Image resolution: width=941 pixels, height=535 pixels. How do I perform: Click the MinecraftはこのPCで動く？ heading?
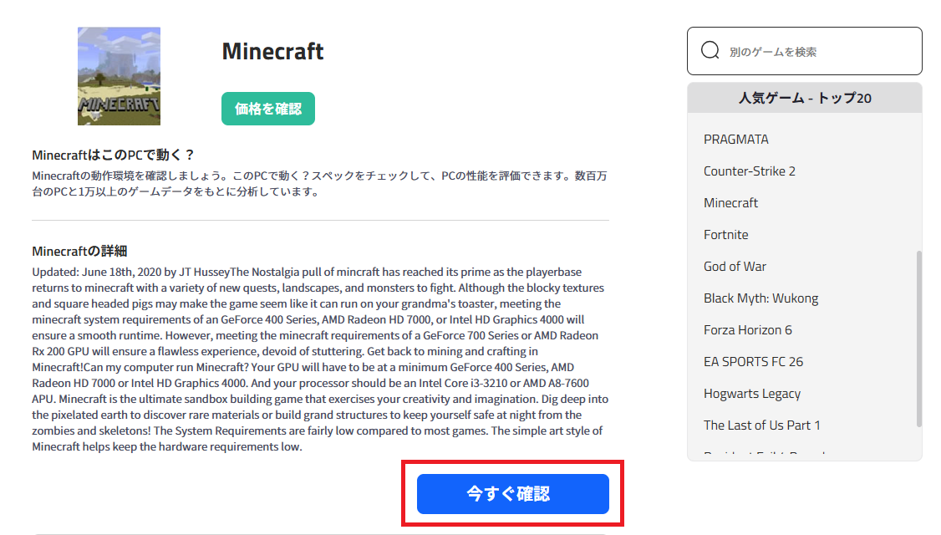point(114,155)
